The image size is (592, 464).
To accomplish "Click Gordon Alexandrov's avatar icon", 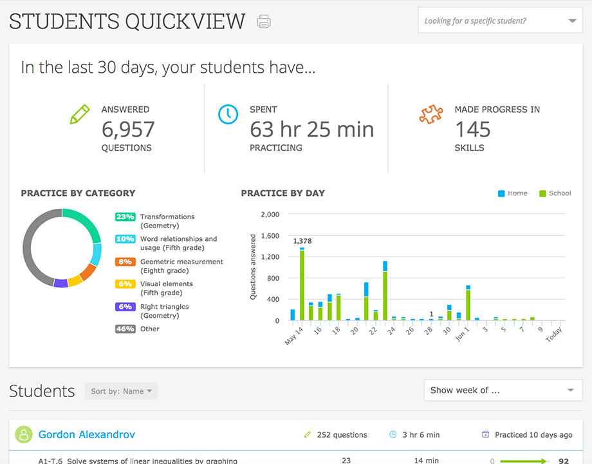I will 23,434.
